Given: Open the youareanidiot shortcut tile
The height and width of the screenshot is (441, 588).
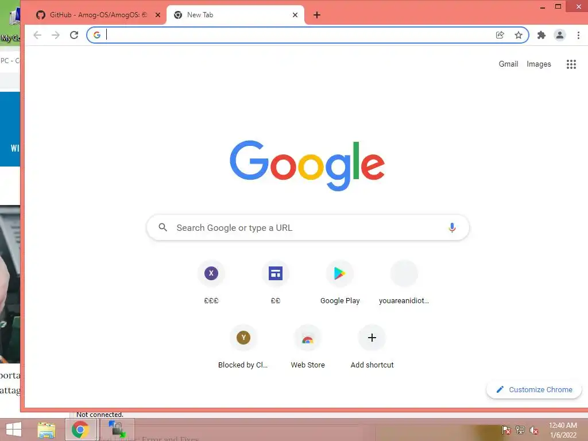Looking at the screenshot, I should coord(404,273).
